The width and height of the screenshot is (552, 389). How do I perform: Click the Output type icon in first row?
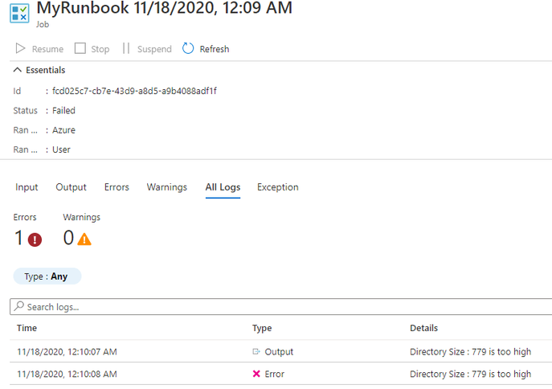256,351
